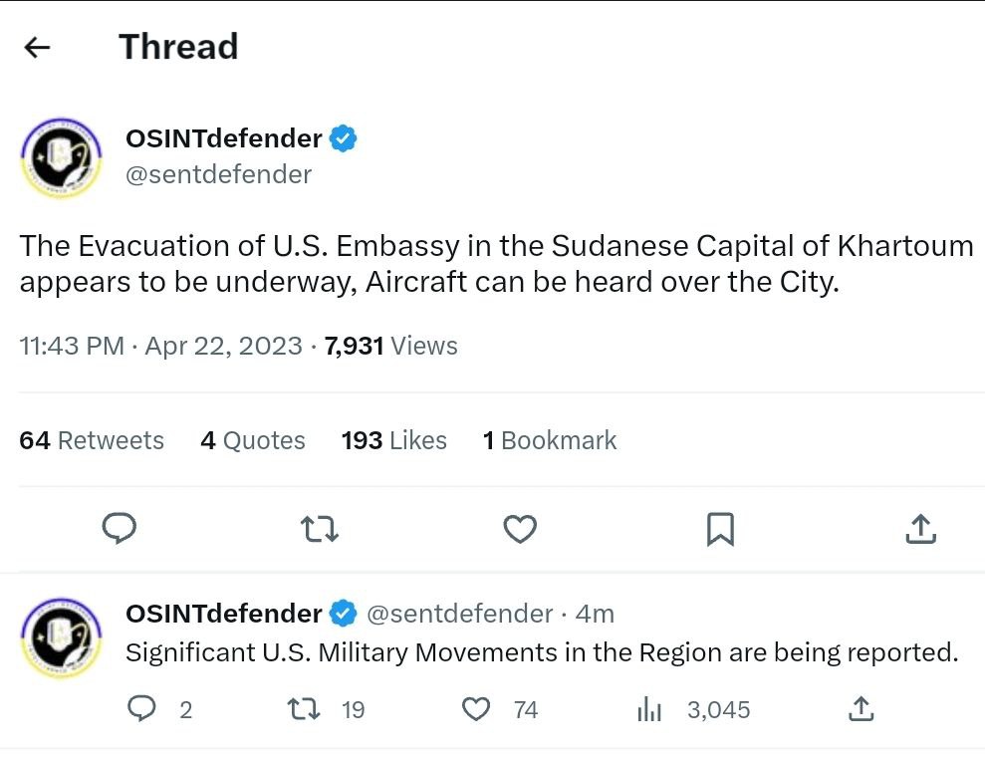Like the main tweet with heart icon
Viewport: 985px width, 760px height.
(x=520, y=529)
